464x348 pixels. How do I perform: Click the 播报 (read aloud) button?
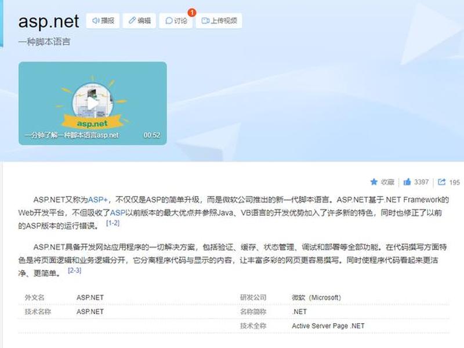(x=103, y=21)
